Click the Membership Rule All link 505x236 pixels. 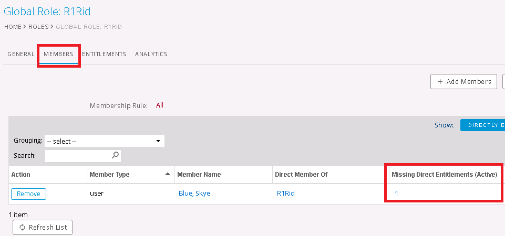tap(160, 105)
